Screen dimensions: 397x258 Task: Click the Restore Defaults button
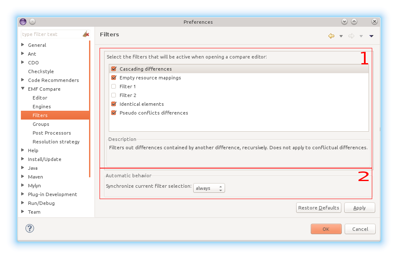pos(319,208)
